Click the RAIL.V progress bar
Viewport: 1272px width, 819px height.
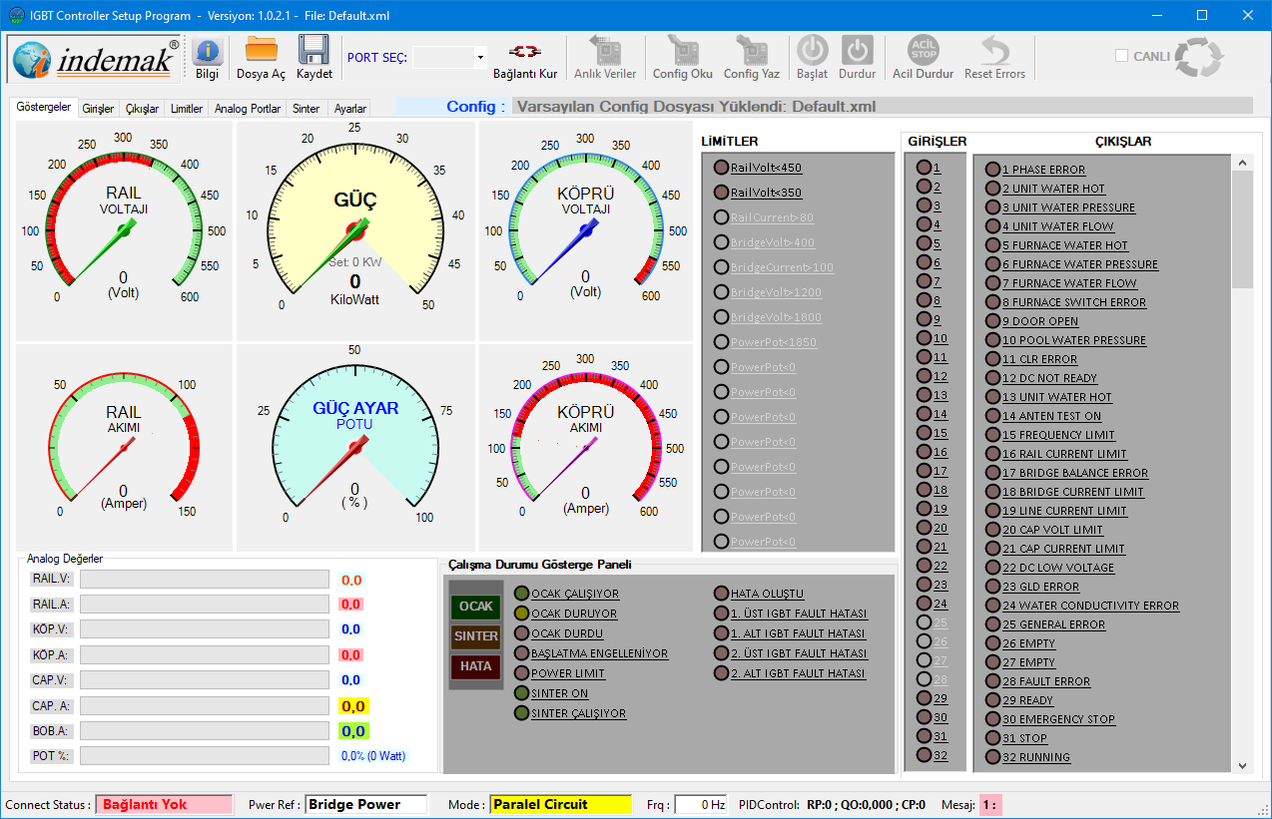(x=205, y=580)
